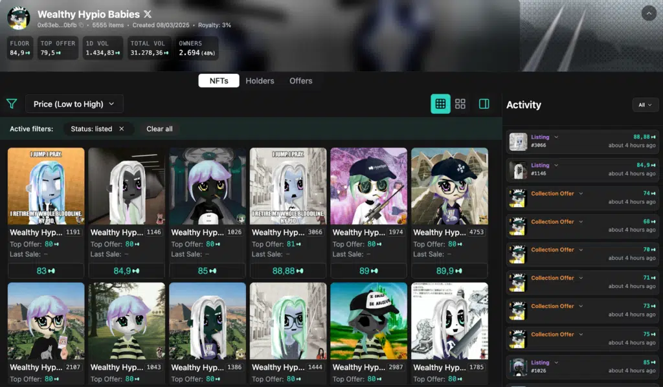Open the filter funnel icon

tap(12, 104)
